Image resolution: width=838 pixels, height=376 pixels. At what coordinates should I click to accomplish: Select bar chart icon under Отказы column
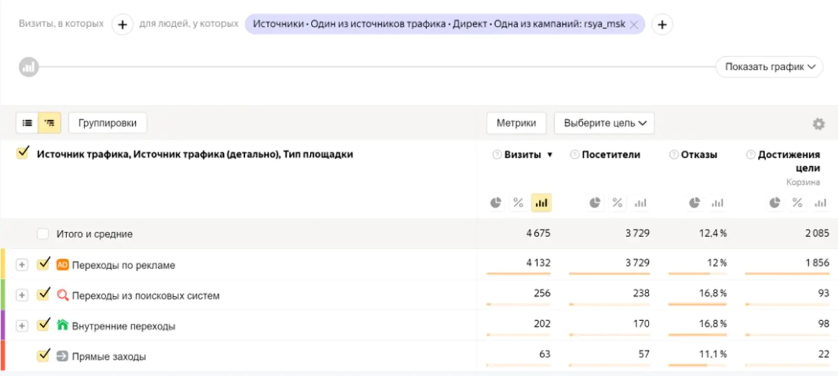717,203
